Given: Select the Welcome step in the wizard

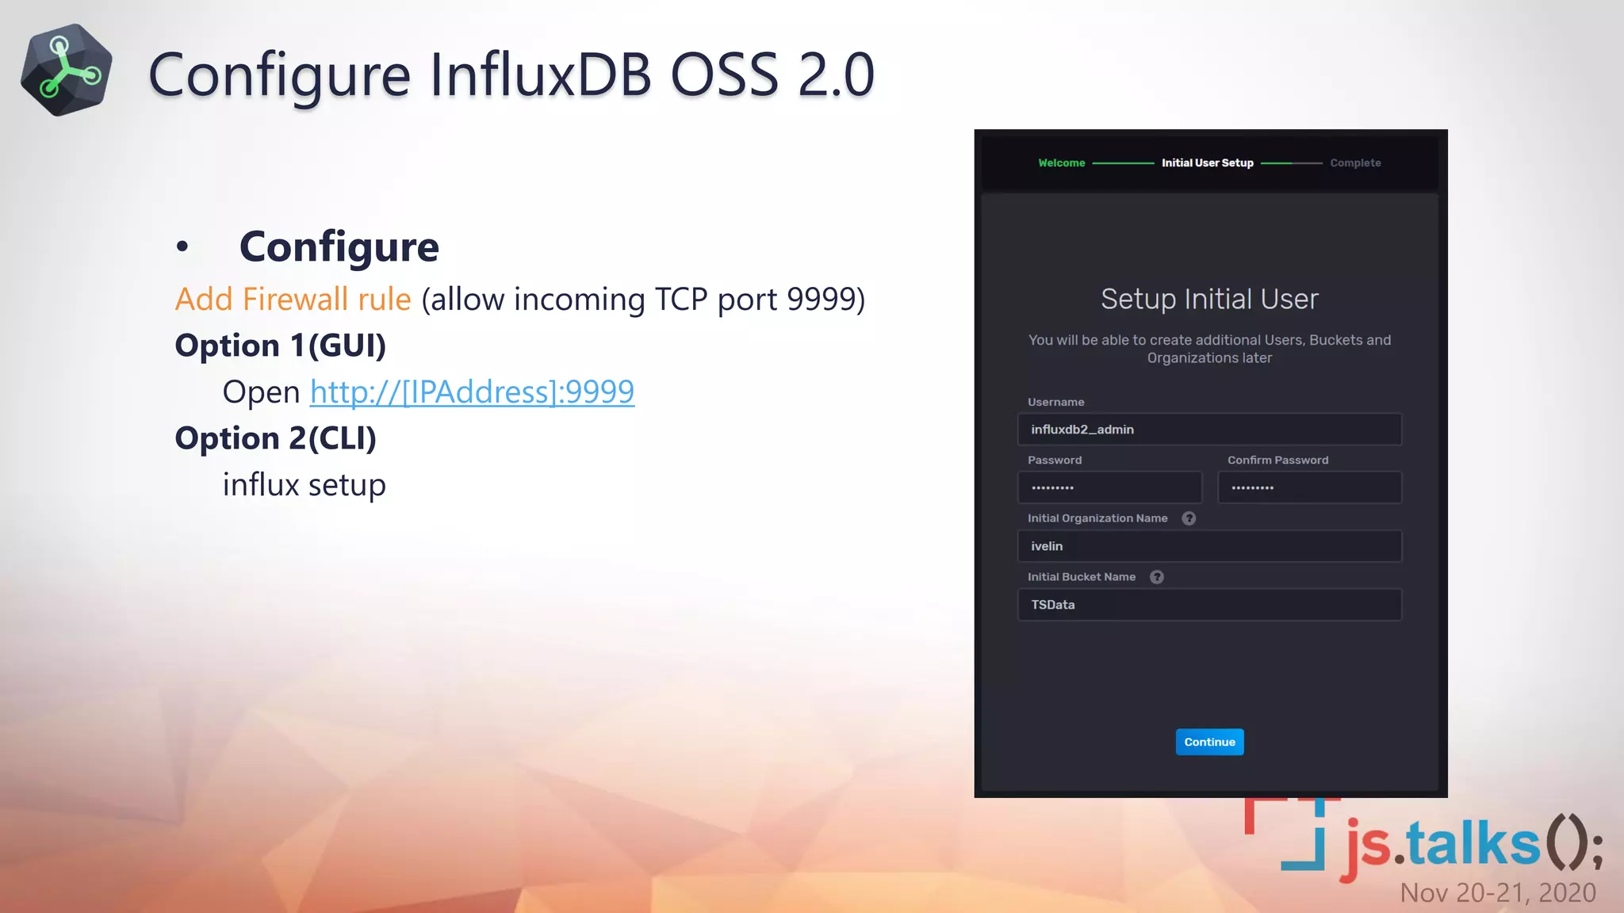Looking at the screenshot, I should [1061, 163].
